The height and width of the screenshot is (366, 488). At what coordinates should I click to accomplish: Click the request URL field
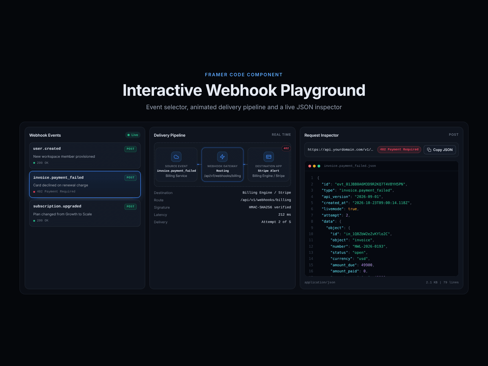(340, 149)
